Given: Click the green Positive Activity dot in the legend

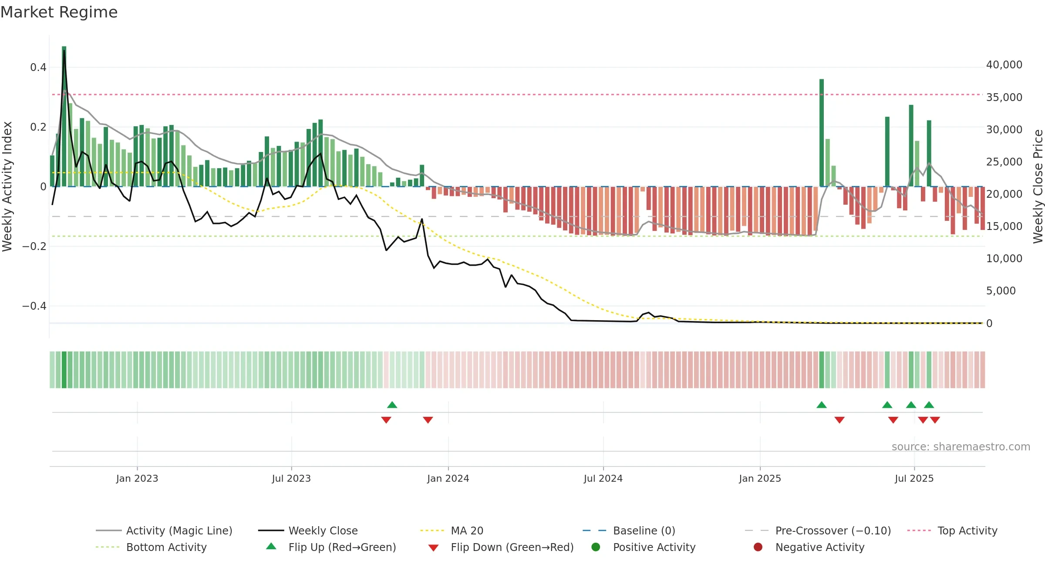Looking at the screenshot, I should coord(596,547).
